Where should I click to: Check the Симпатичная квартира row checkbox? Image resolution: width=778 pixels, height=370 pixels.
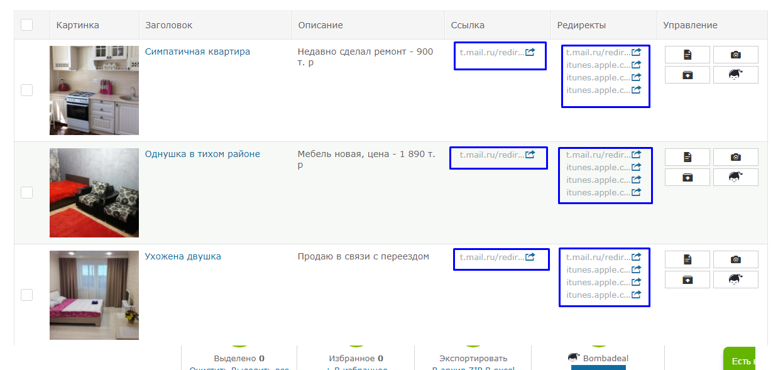26,90
